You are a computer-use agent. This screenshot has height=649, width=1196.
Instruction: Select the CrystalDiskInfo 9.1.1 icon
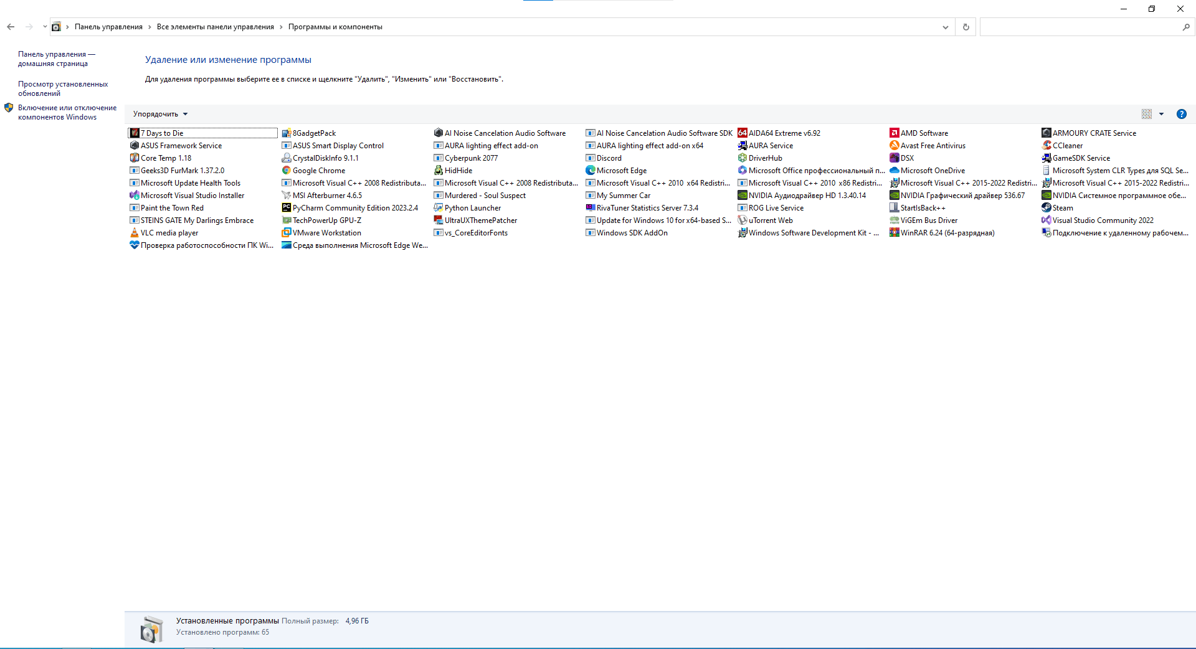point(287,158)
